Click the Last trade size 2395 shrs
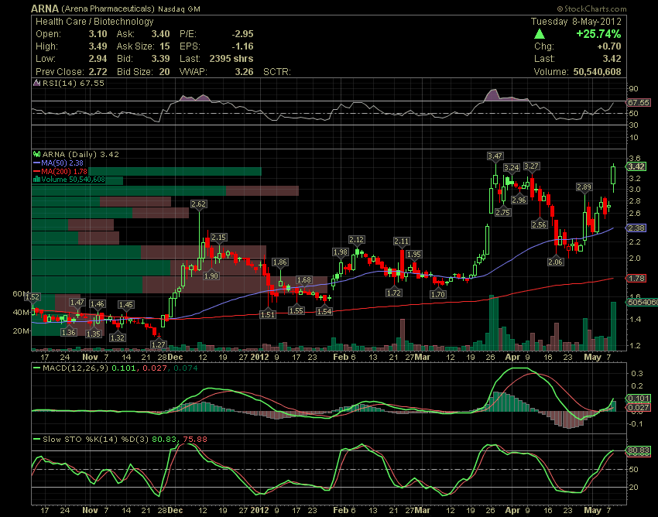The image size is (658, 517). 231,59
